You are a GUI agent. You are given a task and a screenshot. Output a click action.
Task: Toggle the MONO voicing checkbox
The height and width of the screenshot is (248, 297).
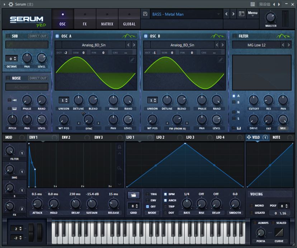pyautogui.click(x=251, y=206)
